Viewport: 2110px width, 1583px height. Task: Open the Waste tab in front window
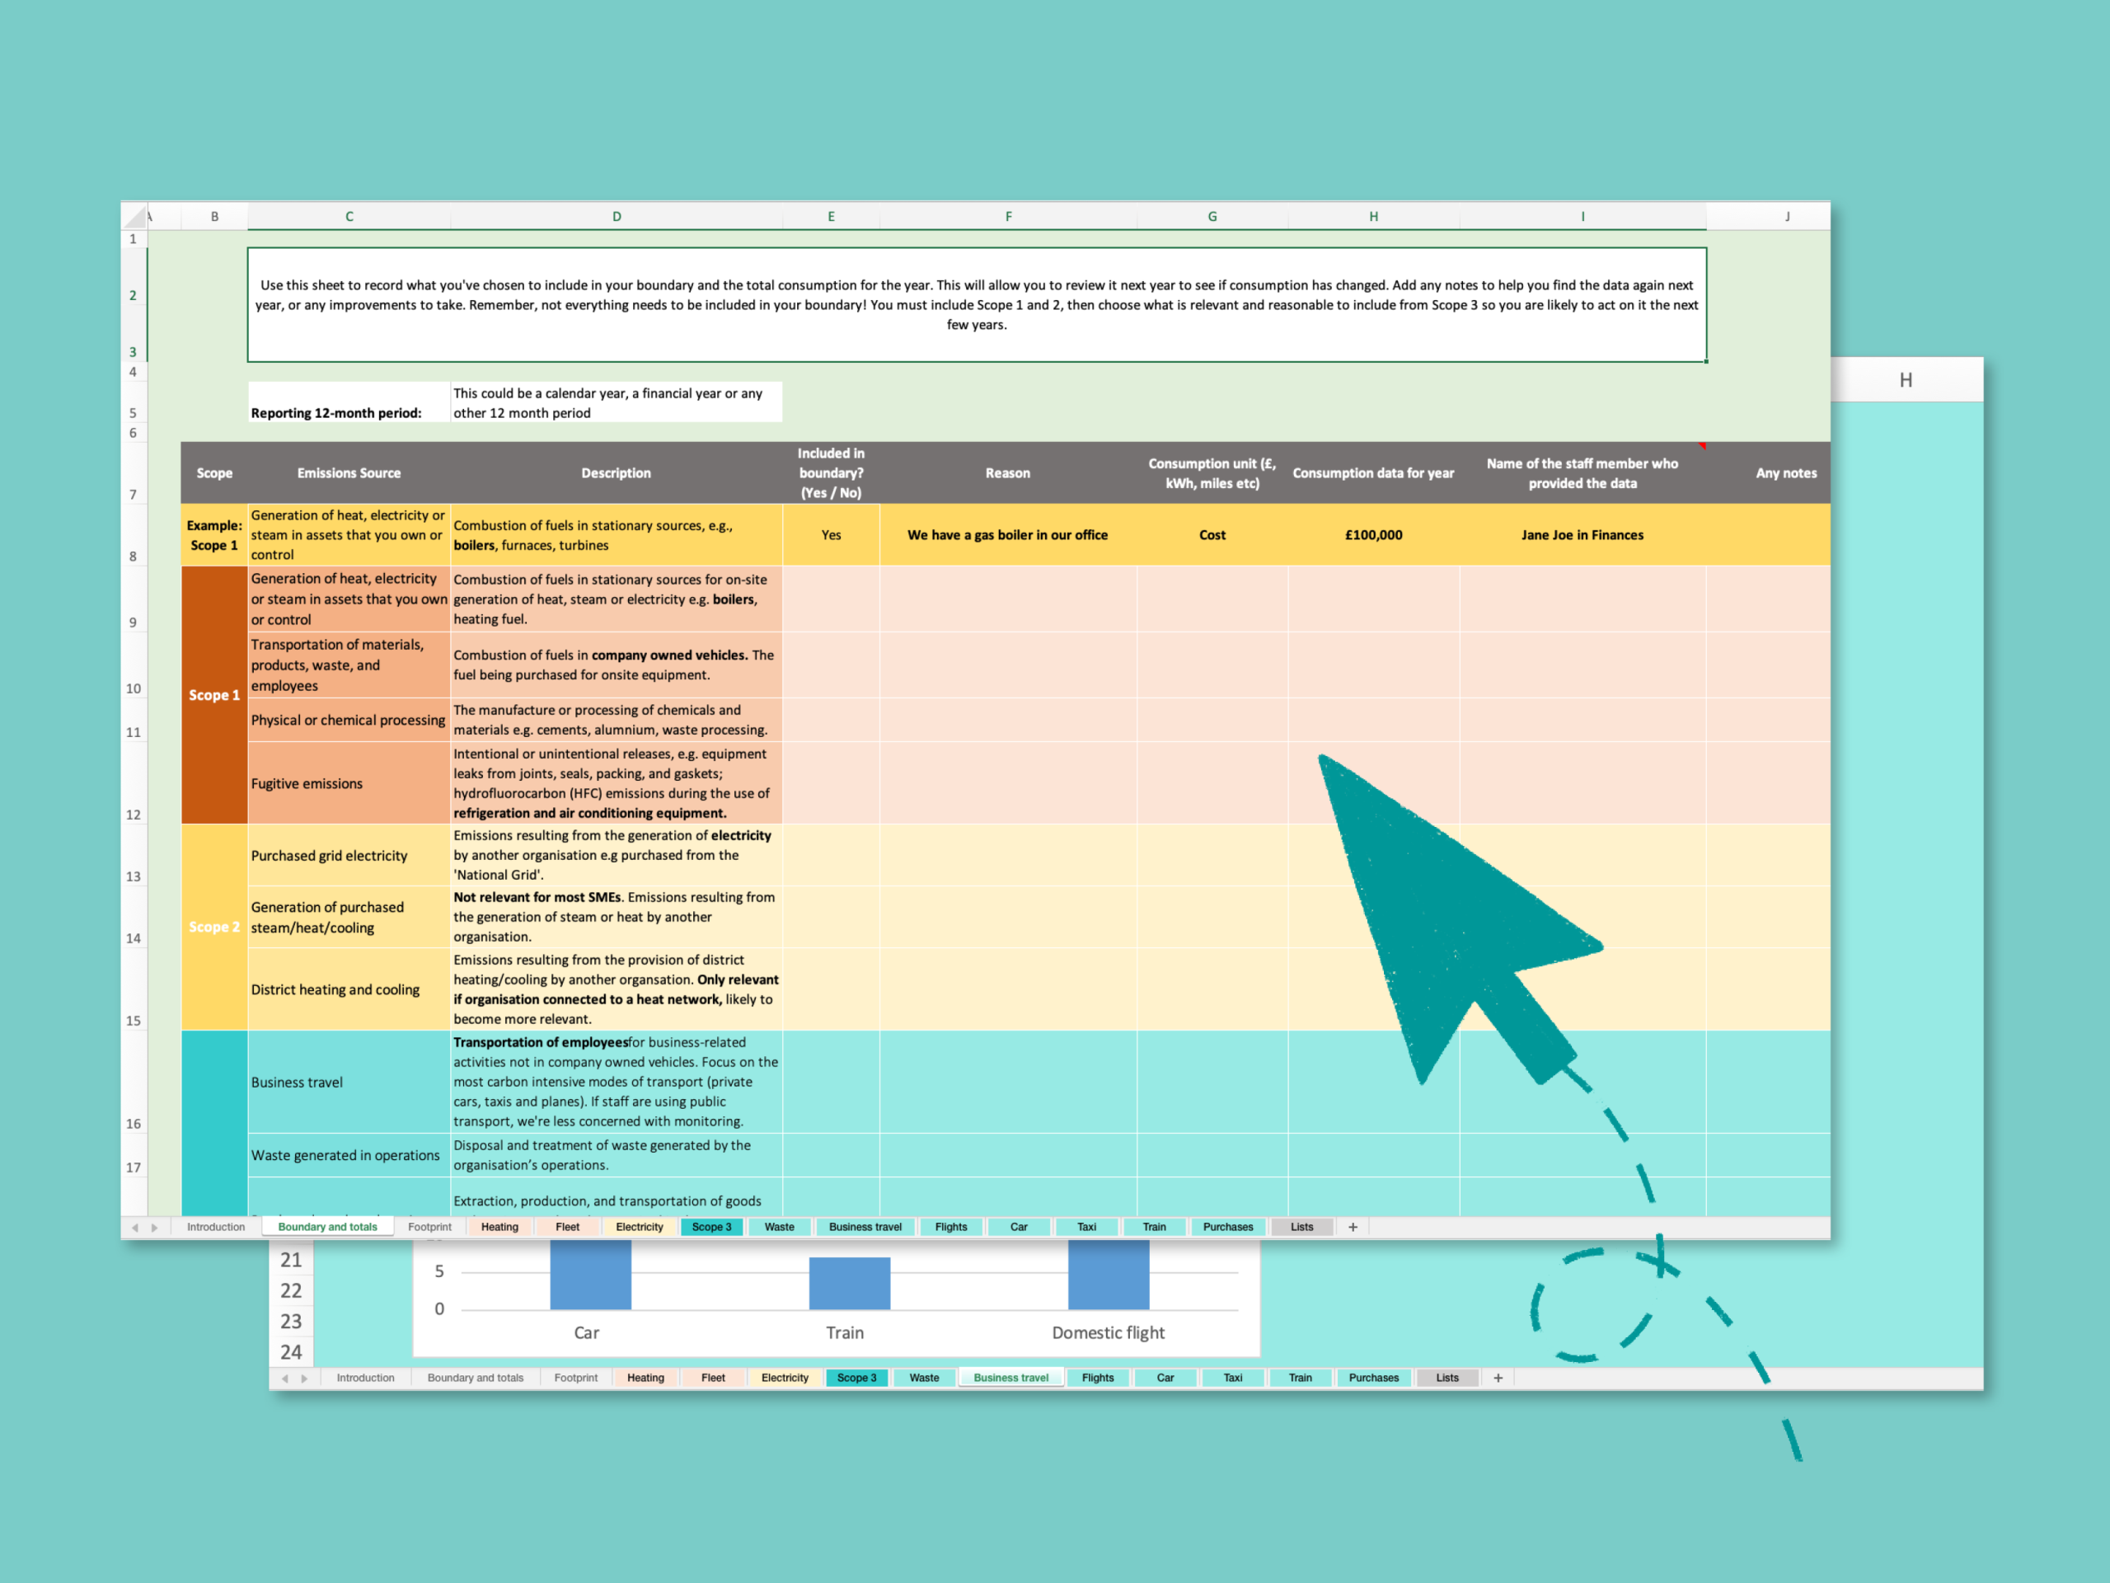[x=780, y=1227]
